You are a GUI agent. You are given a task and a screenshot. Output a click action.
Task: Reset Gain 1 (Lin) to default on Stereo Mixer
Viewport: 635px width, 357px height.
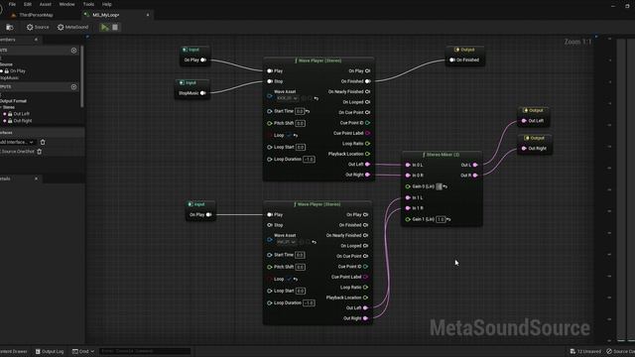(x=448, y=219)
